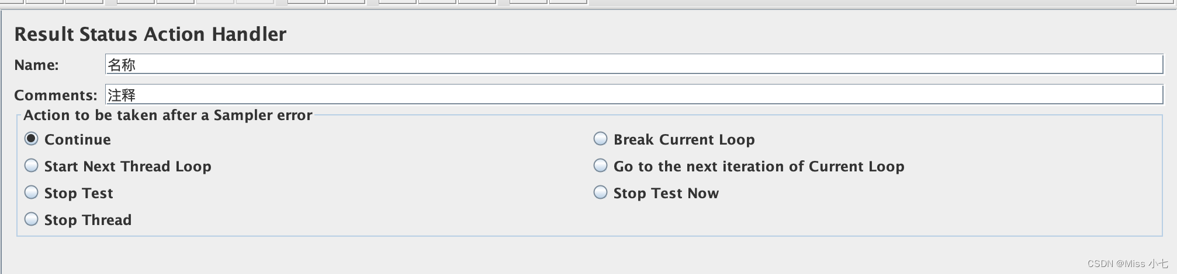Image resolution: width=1177 pixels, height=274 pixels.
Task: Pick the Break Current Loop radio button
Action: coord(600,139)
